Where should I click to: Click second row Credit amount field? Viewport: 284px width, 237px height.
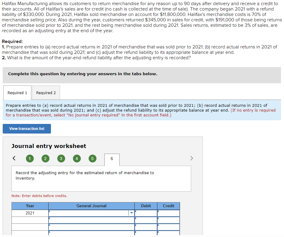(169, 220)
